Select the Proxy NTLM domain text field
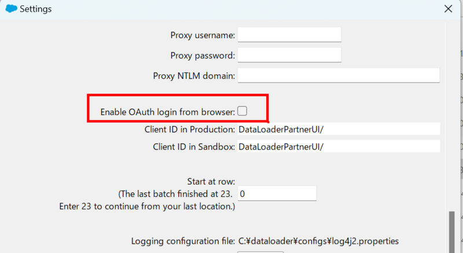Image resolution: width=463 pixels, height=253 pixels. pos(339,76)
